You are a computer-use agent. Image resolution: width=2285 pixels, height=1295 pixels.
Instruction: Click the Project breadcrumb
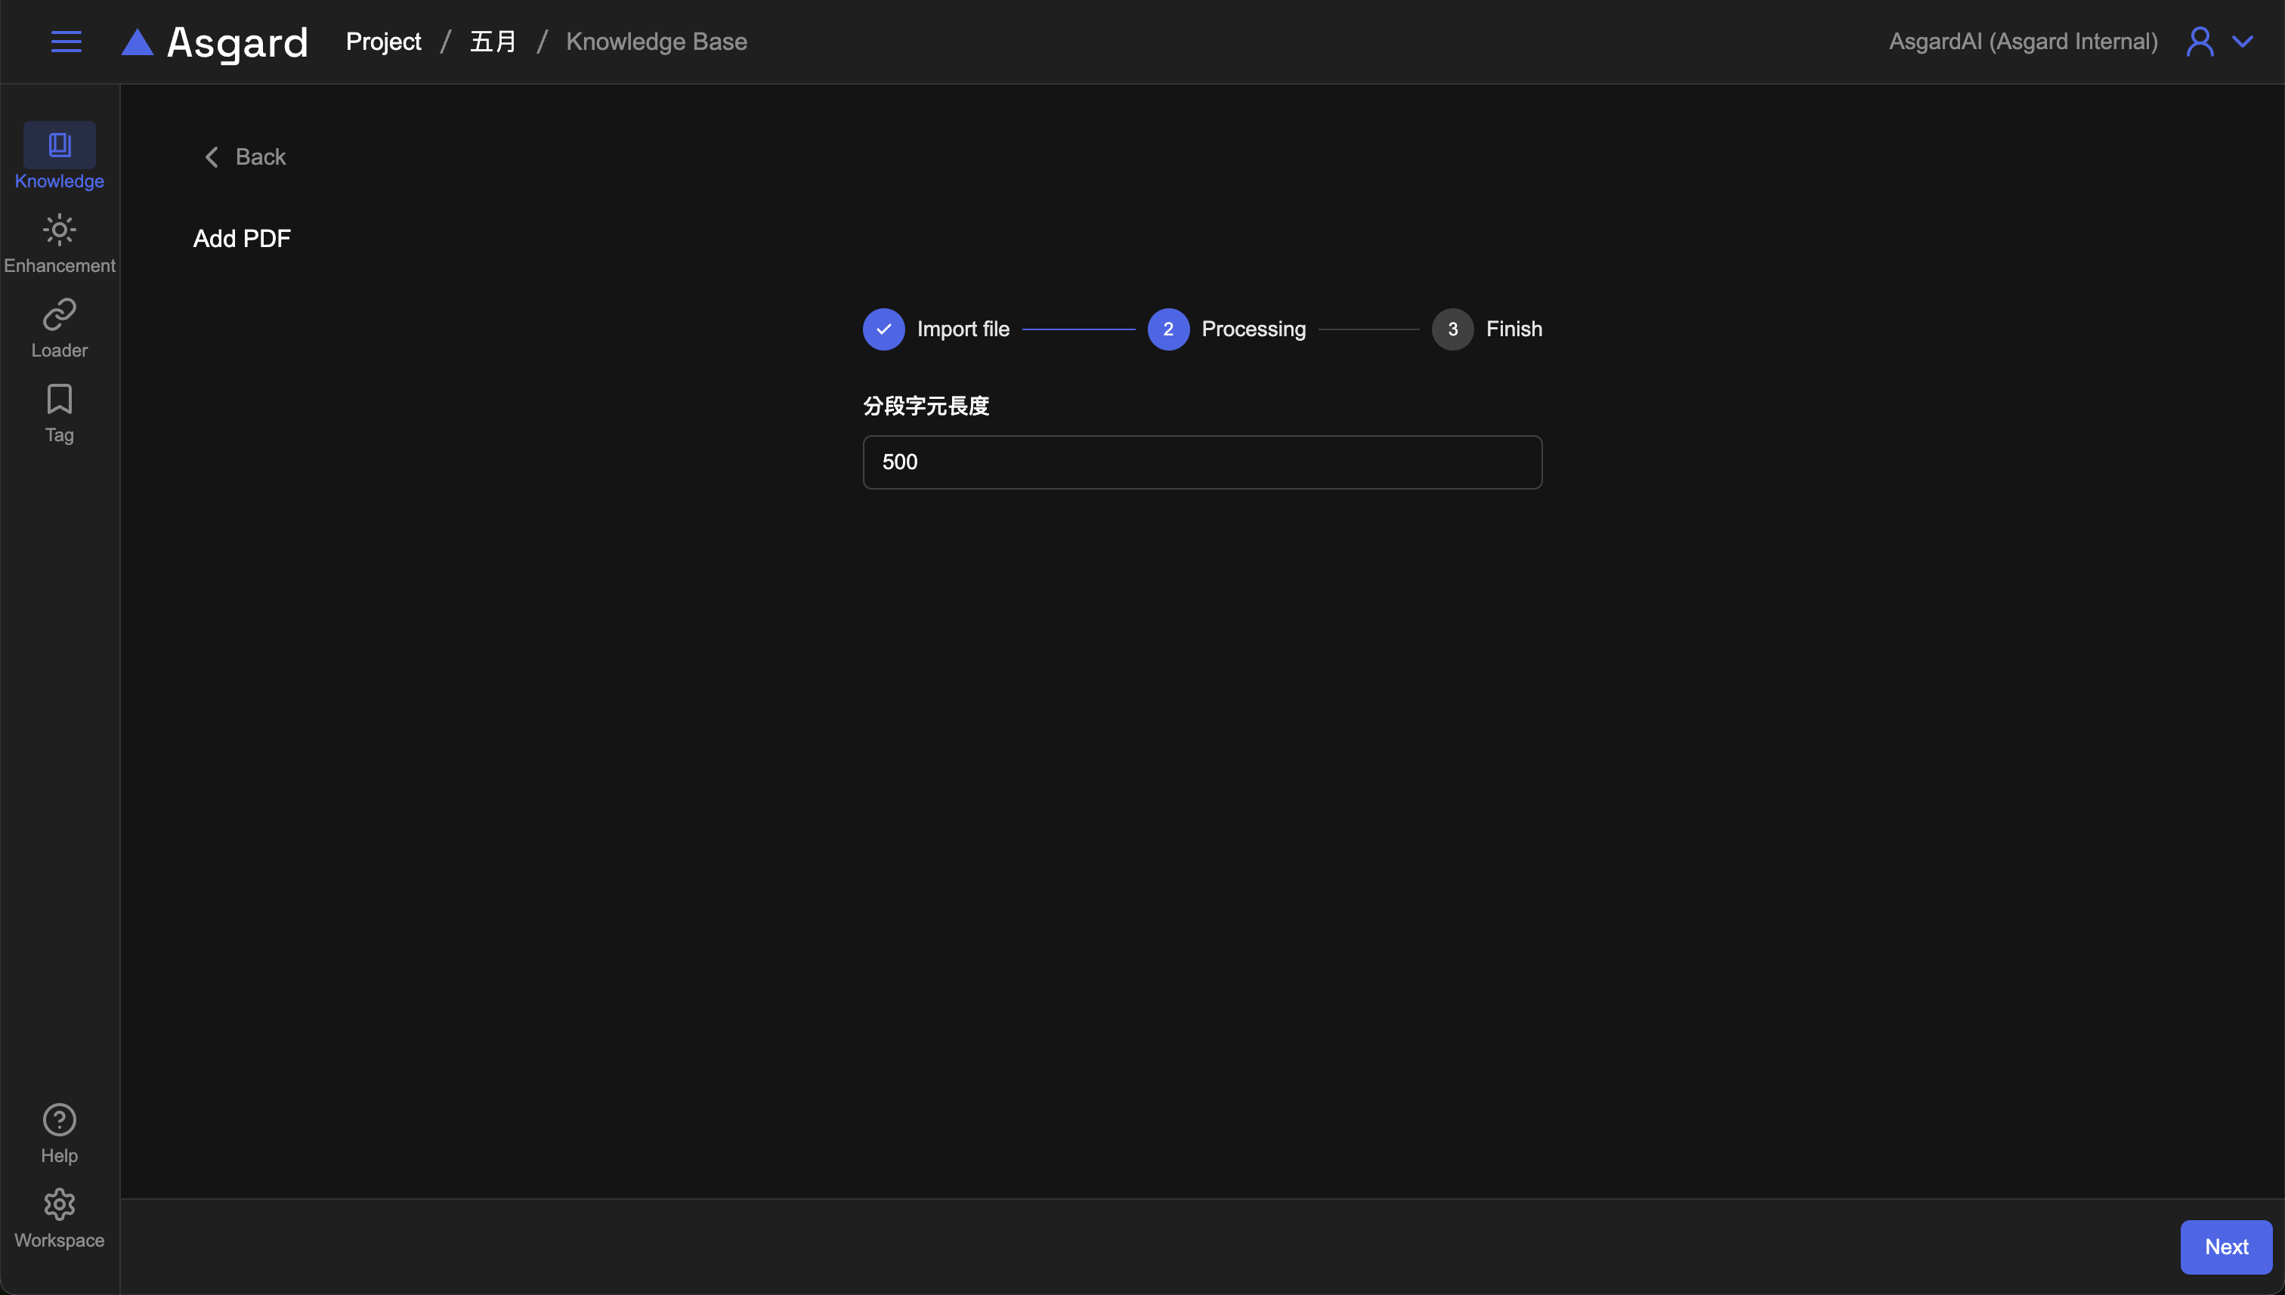pos(383,42)
